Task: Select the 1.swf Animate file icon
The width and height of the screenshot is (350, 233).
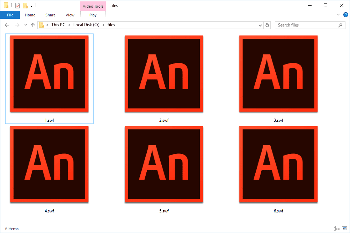Action: tap(49, 74)
